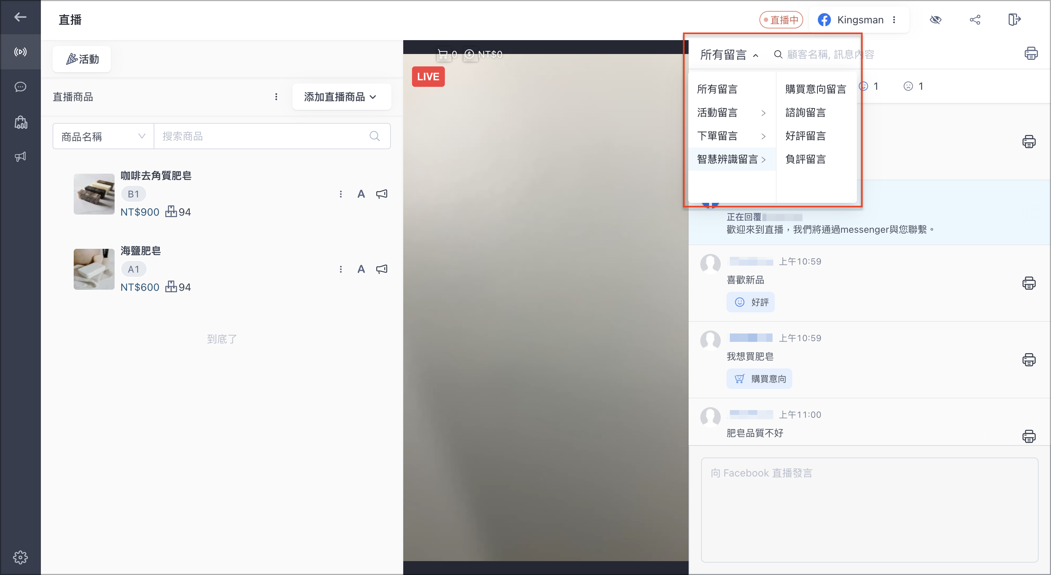Expand the 添加直播商品 dropdown
This screenshot has height=575, width=1051.
tap(342, 97)
